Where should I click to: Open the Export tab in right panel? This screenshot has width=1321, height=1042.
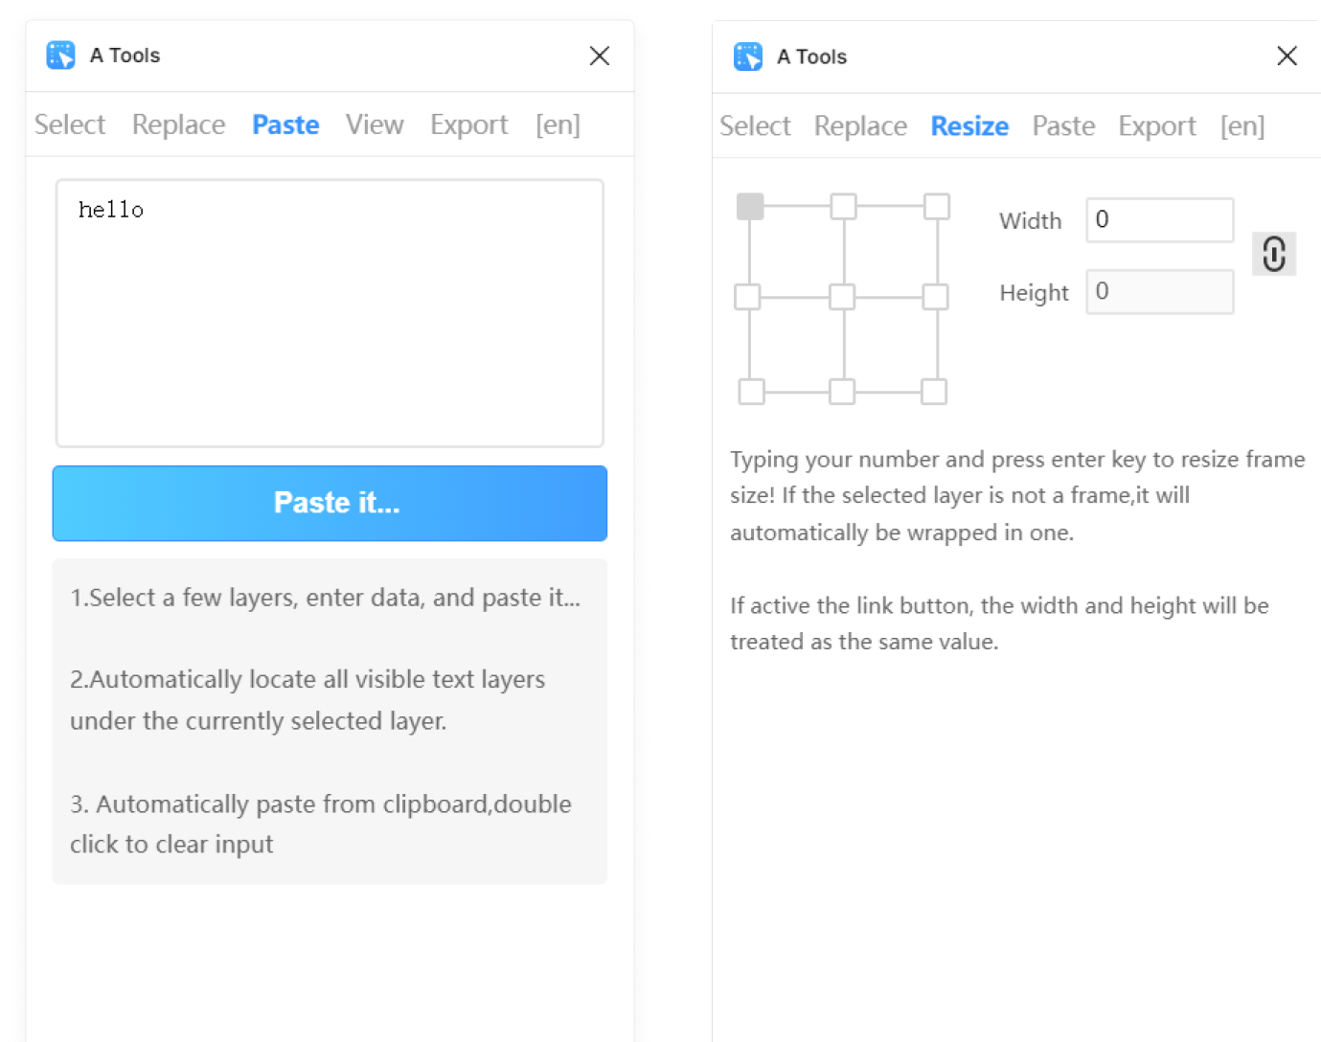1157,126
